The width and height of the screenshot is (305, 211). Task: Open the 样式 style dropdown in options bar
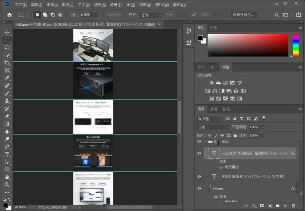tap(150, 15)
